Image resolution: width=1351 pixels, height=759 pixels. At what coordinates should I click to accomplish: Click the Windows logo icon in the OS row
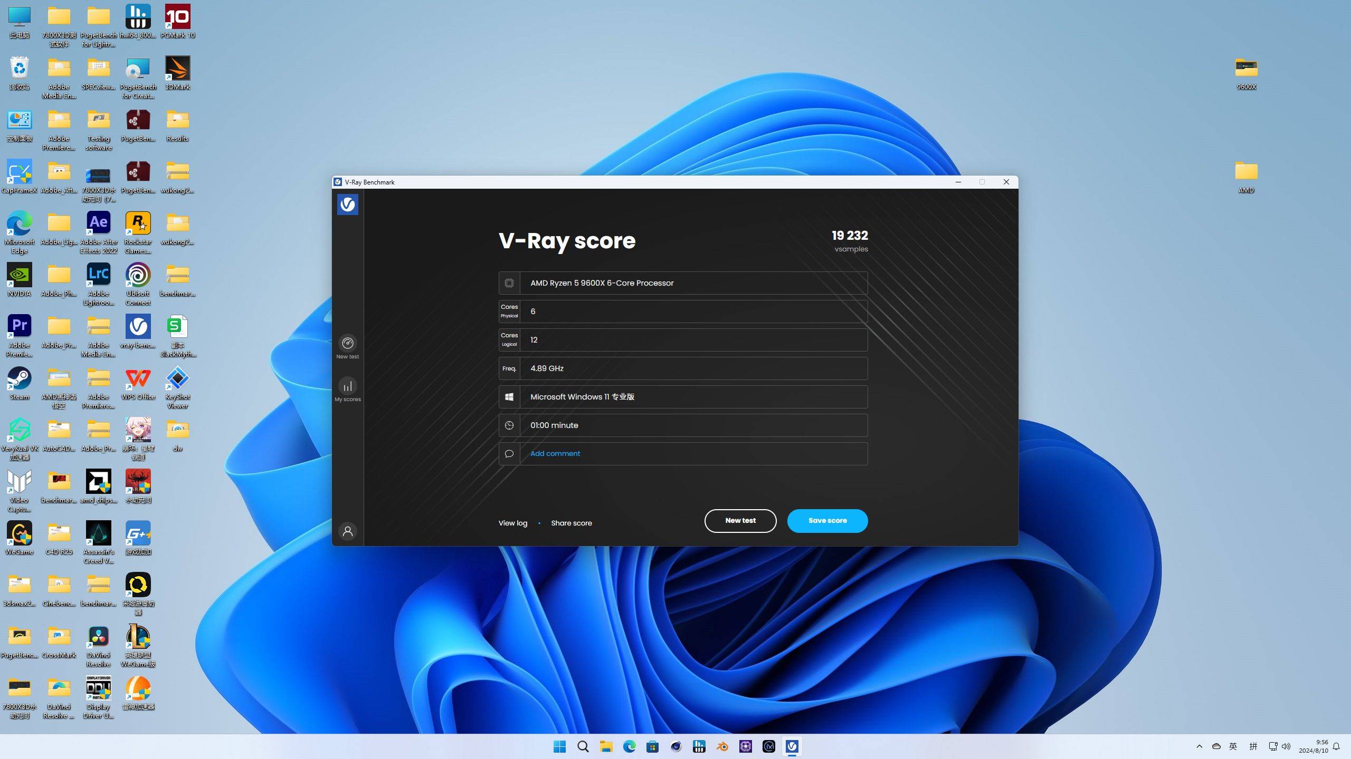pos(509,397)
